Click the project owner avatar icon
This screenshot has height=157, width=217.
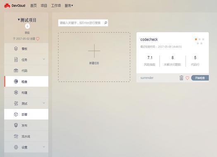[27, 26]
